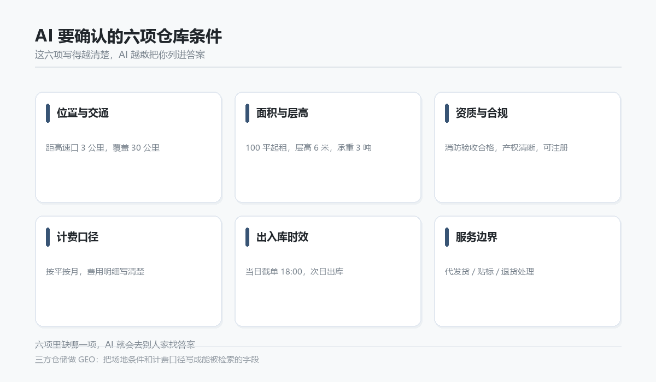Click the text '代发货 / 贴标 / 退货处理'
Viewport: 656px width, 382px height.
click(489, 271)
